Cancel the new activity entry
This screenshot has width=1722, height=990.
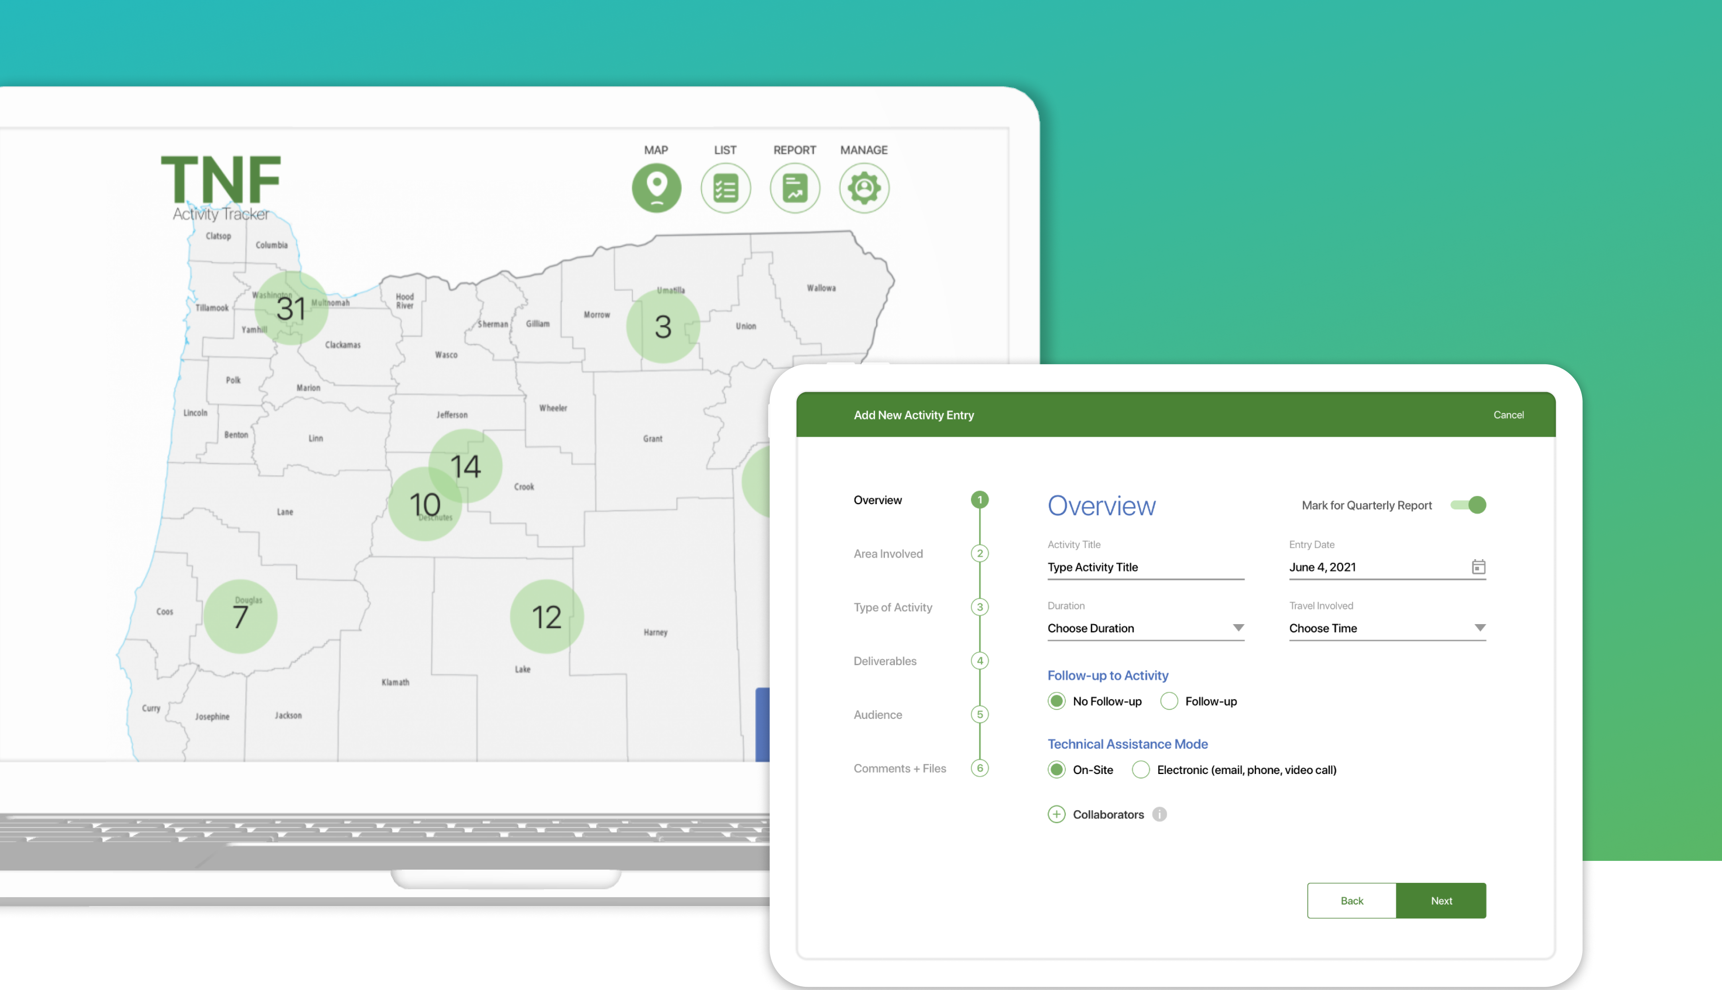(x=1508, y=415)
